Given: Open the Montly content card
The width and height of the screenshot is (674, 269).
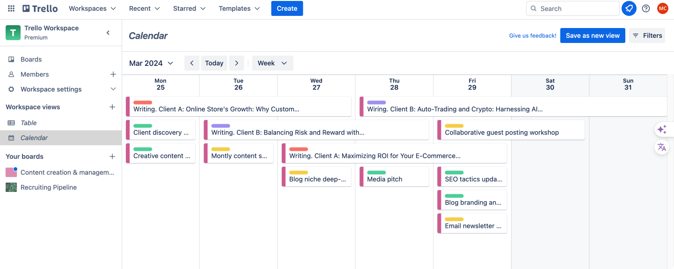Looking at the screenshot, I should point(238,153).
